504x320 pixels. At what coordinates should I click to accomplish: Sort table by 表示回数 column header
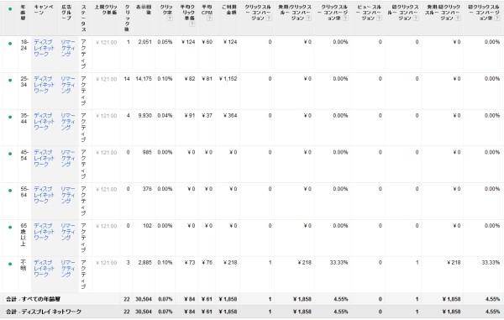click(x=144, y=9)
